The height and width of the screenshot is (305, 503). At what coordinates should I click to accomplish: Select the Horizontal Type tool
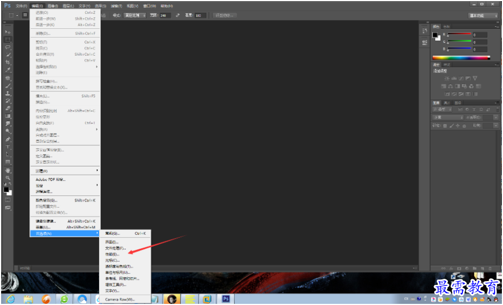coord(8,147)
